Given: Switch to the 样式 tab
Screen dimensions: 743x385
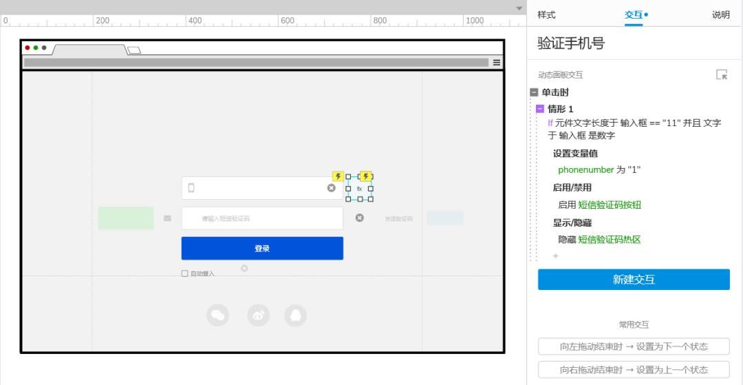Looking at the screenshot, I should pyautogui.click(x=546, y=14).
